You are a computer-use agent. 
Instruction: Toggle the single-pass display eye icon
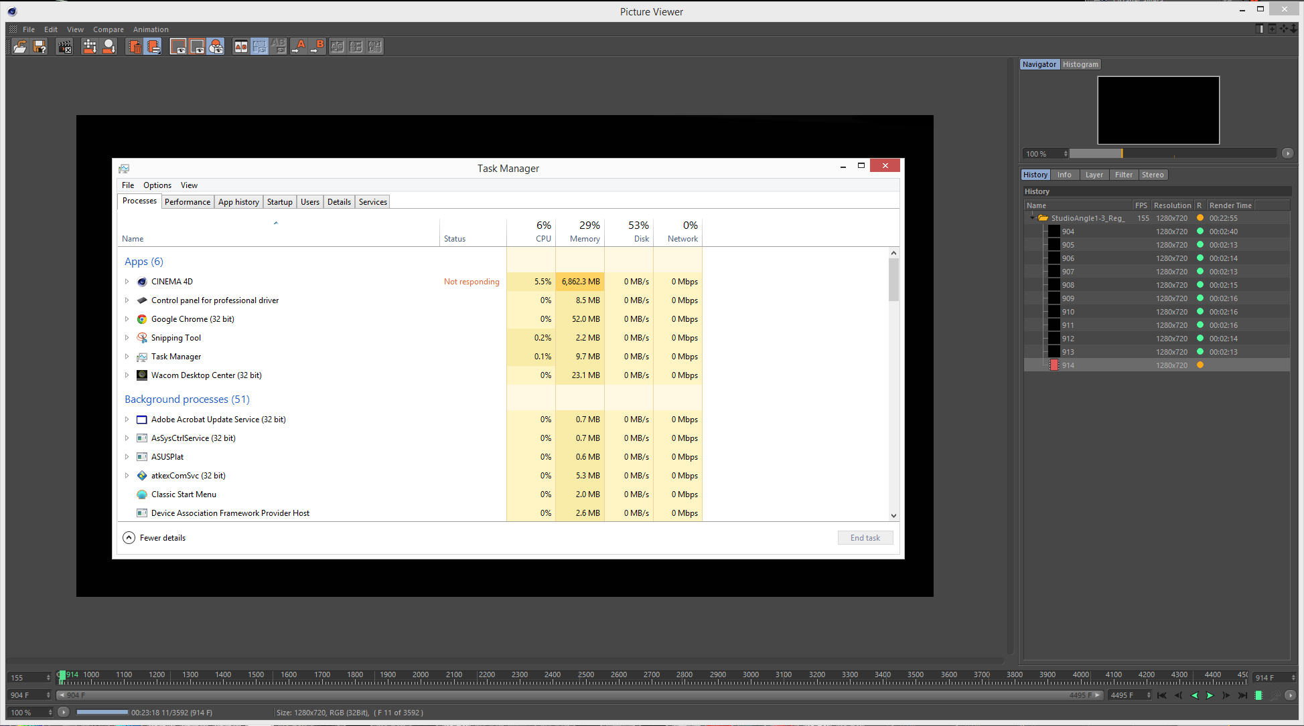[197, 46]
